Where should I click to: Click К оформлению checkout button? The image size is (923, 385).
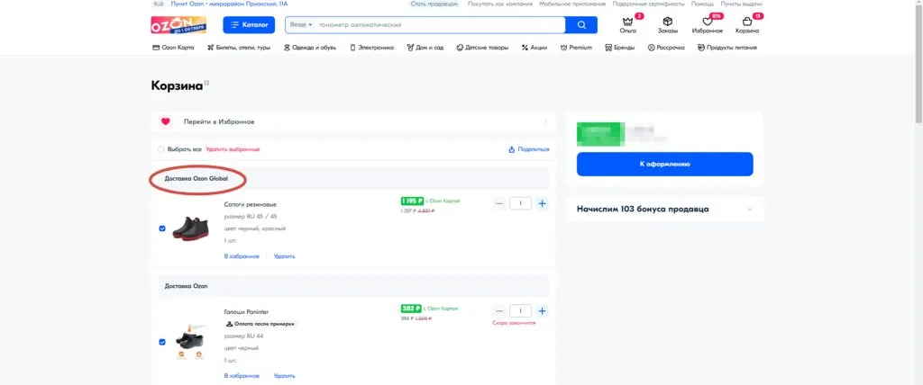pyautogui.click(x=664, y=164)
